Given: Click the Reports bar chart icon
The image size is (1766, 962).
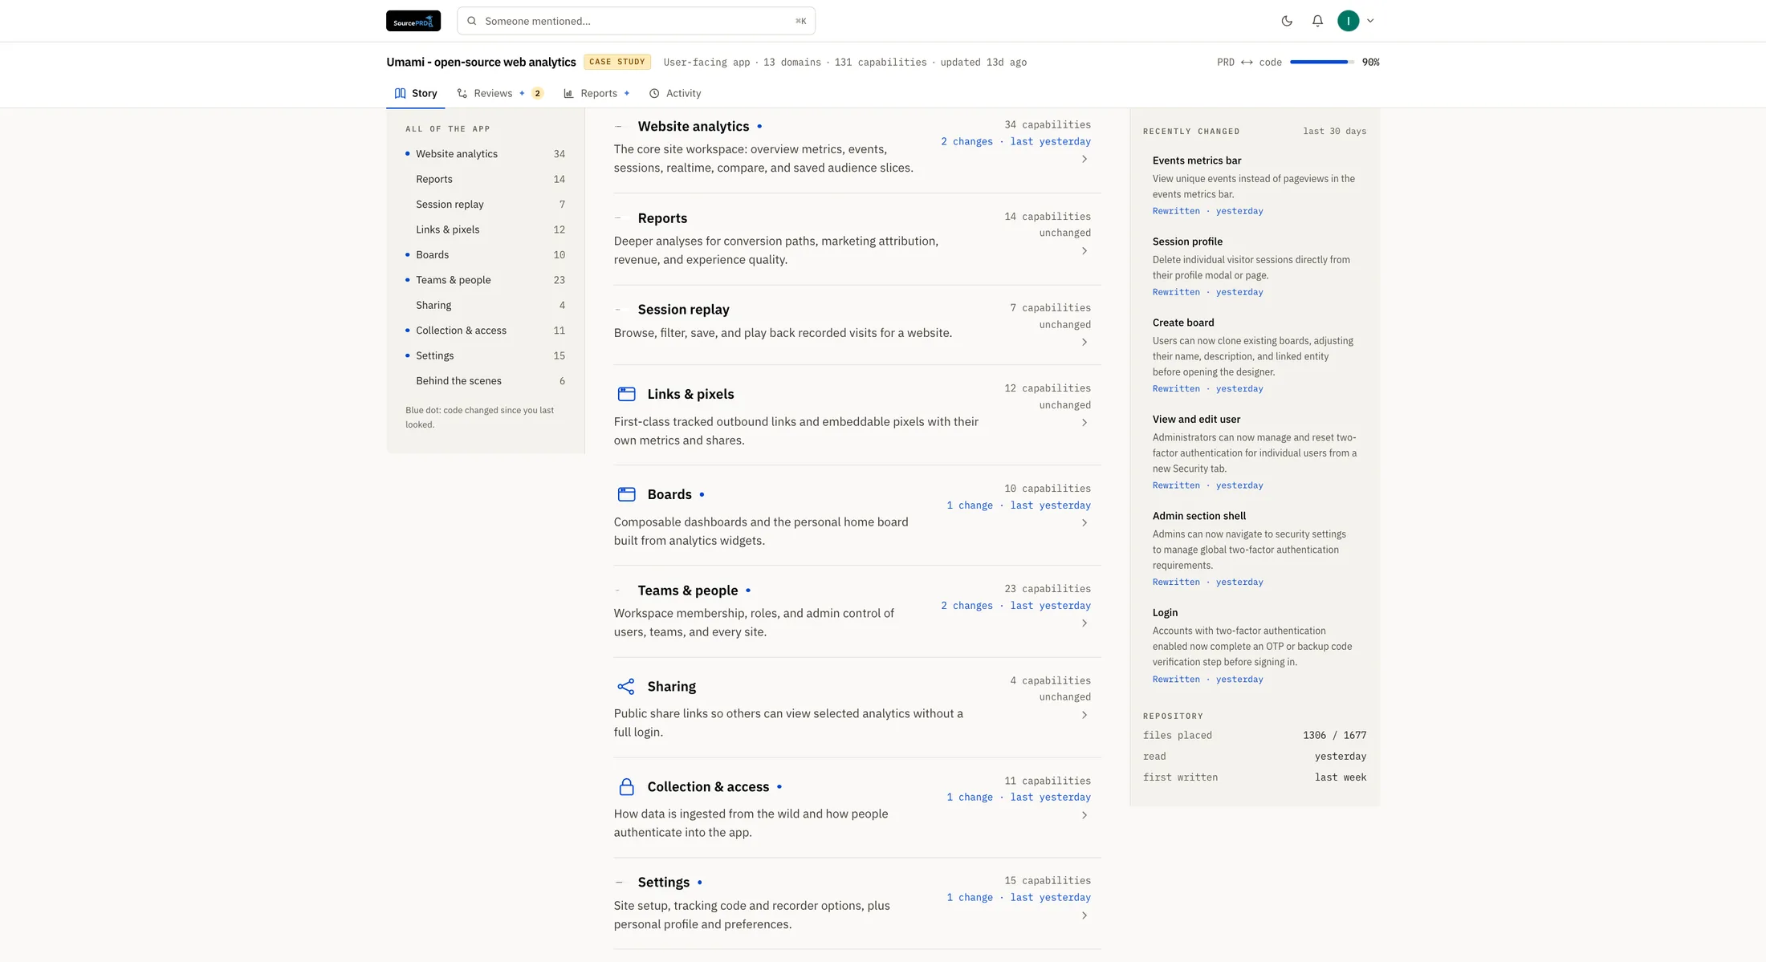Looking at the screenshot, I should click(568, 93).
